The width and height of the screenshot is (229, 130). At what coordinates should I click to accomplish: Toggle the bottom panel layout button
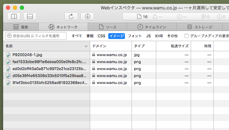pyautogui.click(x=30, y=16)
